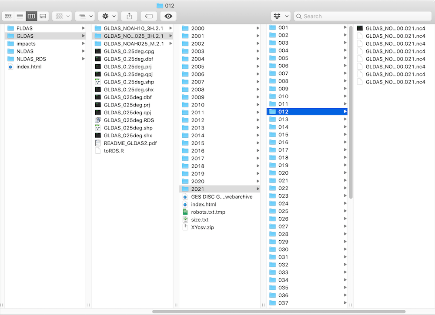Open the gear action menu
This screenshot has height=315, width=435.
pos(107,16)
